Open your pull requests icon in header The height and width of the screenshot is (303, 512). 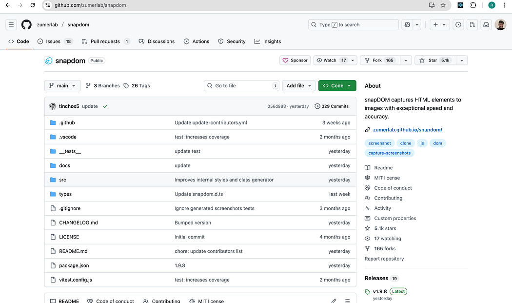point(472,24)
